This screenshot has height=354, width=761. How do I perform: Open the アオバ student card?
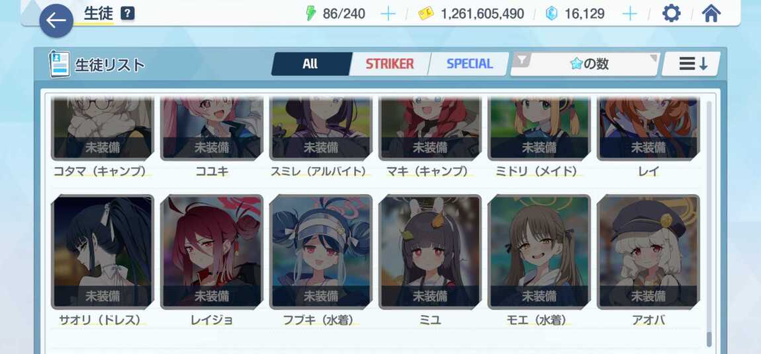[649, 252]
